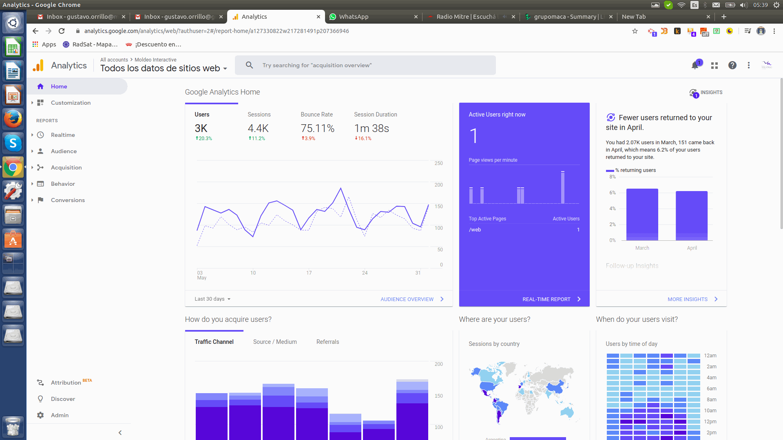This screenshot has width=783, height=440.
Task: Open the Todos los datos view selector
Action: point(164,68)
